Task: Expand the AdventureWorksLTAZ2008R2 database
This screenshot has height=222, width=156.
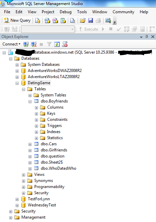Action: point(17,77)
